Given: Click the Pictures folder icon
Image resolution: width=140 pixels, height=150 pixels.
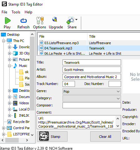Looking at the screenshot, I should [x=15, y=59].
